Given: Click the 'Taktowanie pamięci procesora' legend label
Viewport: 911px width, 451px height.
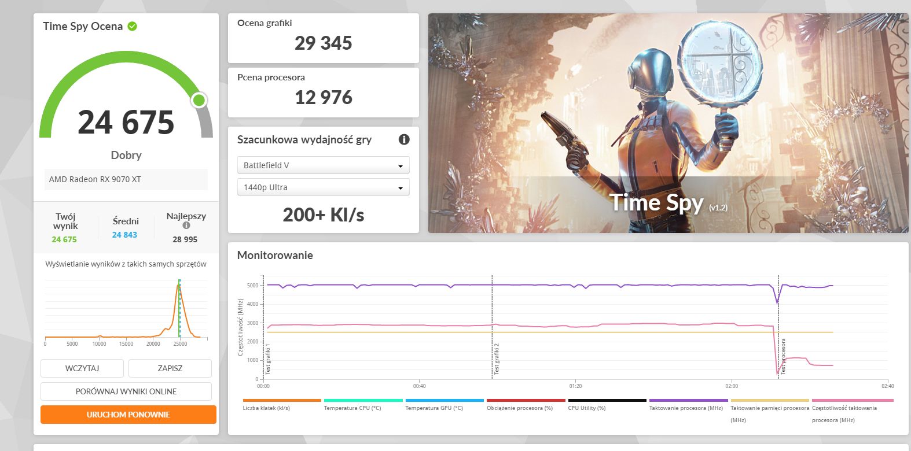Looking at the screenshot, I should 770,408.
